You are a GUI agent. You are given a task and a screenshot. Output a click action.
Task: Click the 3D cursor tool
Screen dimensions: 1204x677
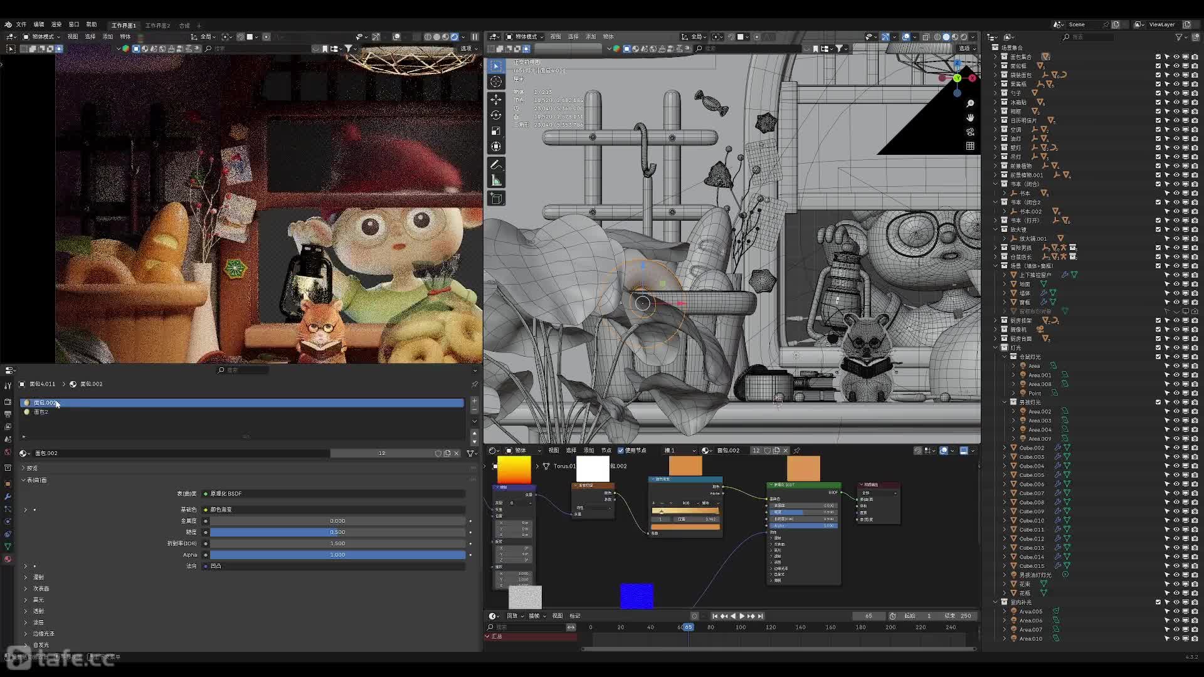[x=496, y=81]
